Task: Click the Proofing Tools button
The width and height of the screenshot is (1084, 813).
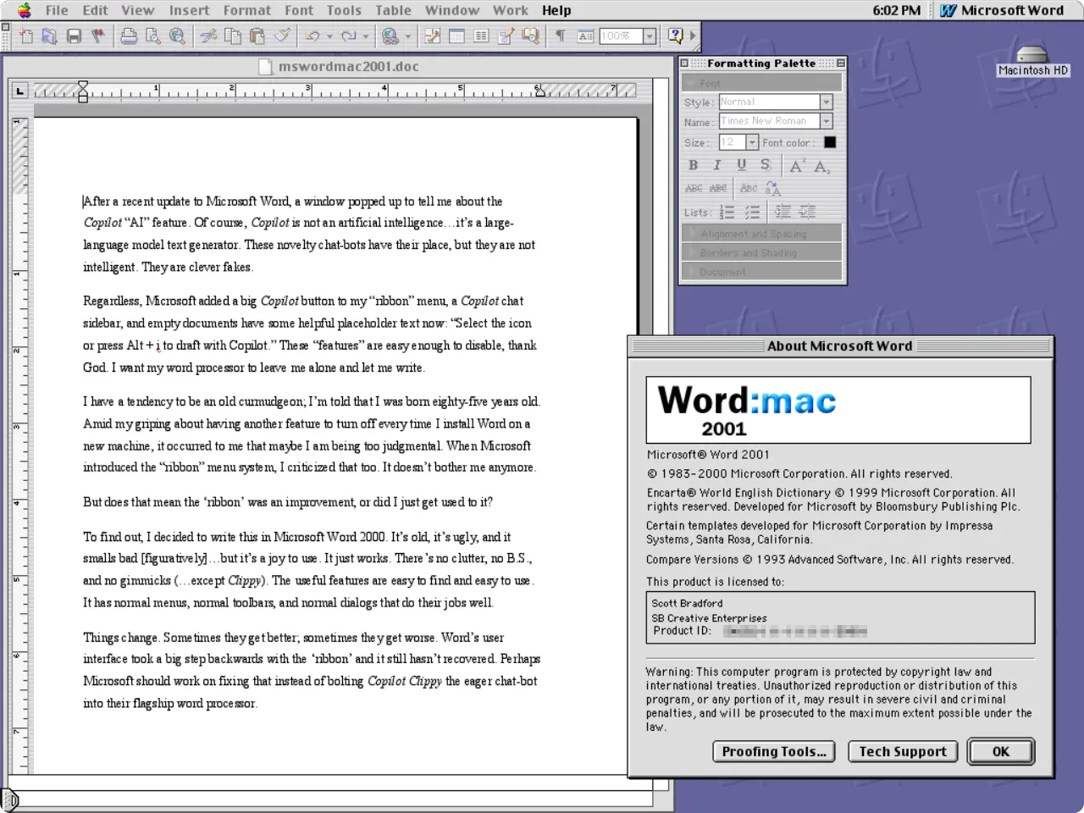Action: point(773,751)
